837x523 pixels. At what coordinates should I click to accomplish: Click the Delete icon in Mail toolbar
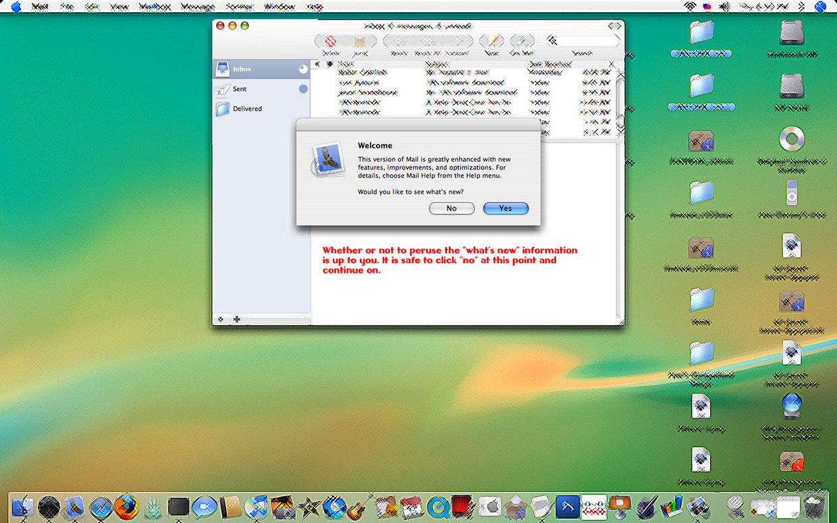(331, 41)
